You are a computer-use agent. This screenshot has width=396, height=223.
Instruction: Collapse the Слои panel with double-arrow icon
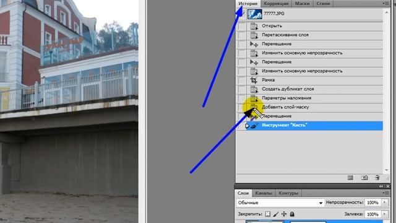pyautogui.click(x=381, y=186)
